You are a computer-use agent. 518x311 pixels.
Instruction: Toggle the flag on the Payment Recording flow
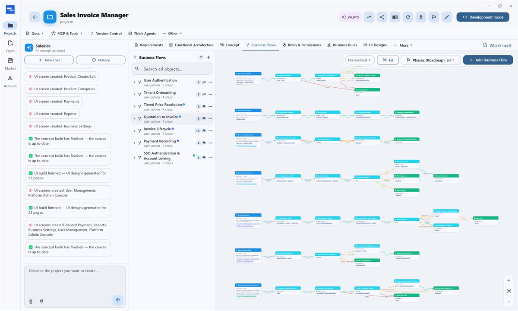204,143
